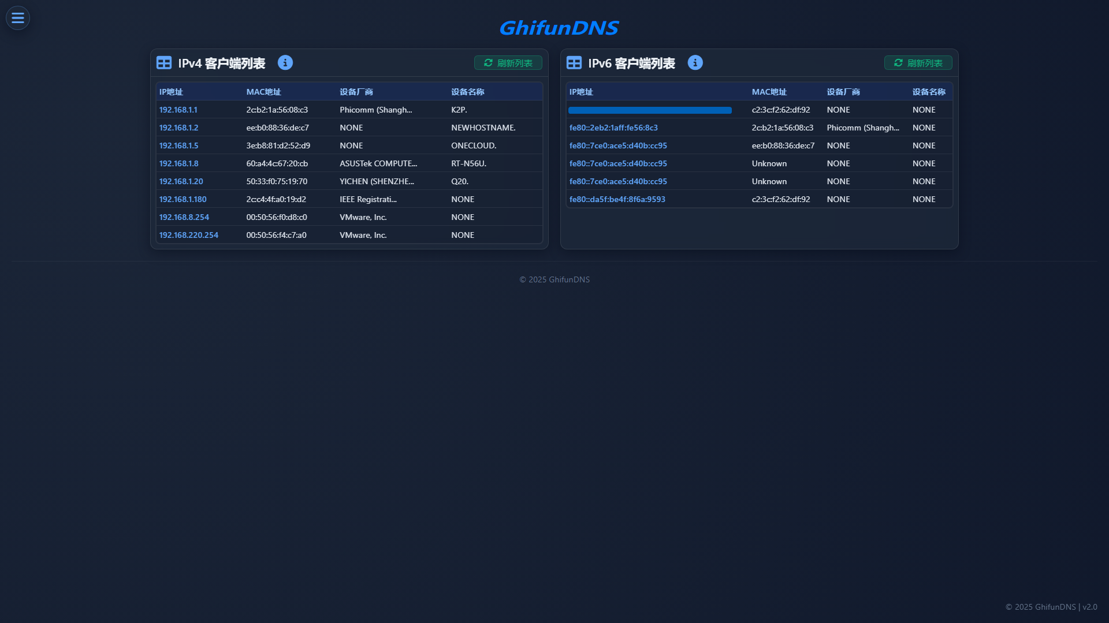
Task: Click the IPv6 client list info icon
Action: click(695, 63)
